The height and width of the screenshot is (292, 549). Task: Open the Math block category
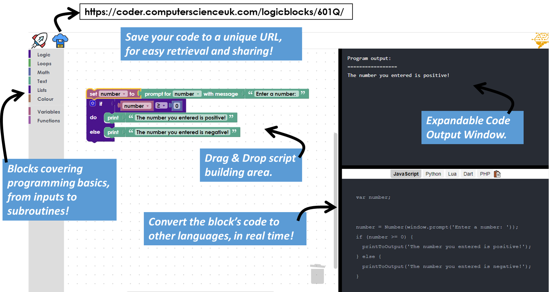click(43, 72)
